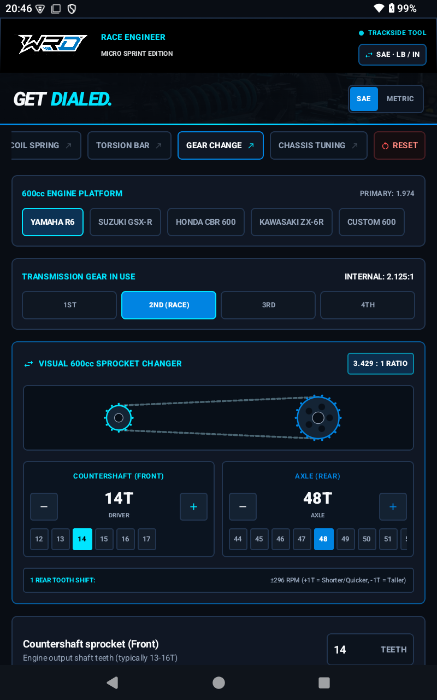Open the Torsion Bar tab
Screen dimensions: 437x700
coord(129,145)
